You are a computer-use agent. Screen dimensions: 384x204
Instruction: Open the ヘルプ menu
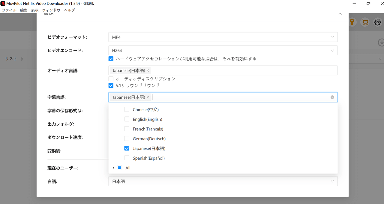coord(70,10)
